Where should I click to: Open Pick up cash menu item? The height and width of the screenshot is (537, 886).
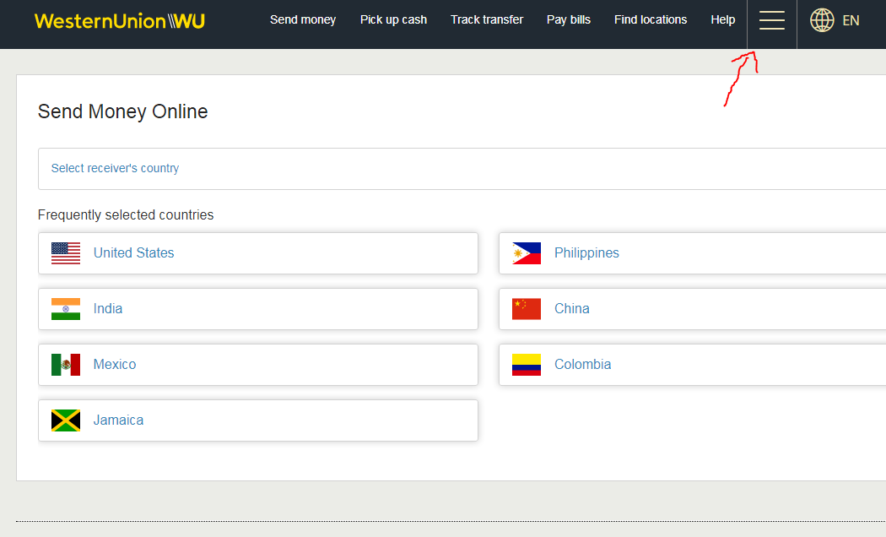tap(393, 19)
